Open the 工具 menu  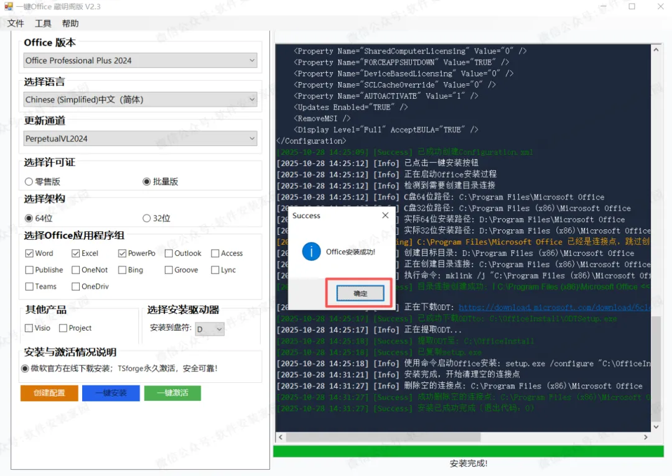43,24
